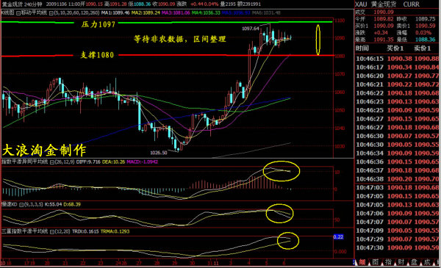Select the 成 tab

point(427,262)
